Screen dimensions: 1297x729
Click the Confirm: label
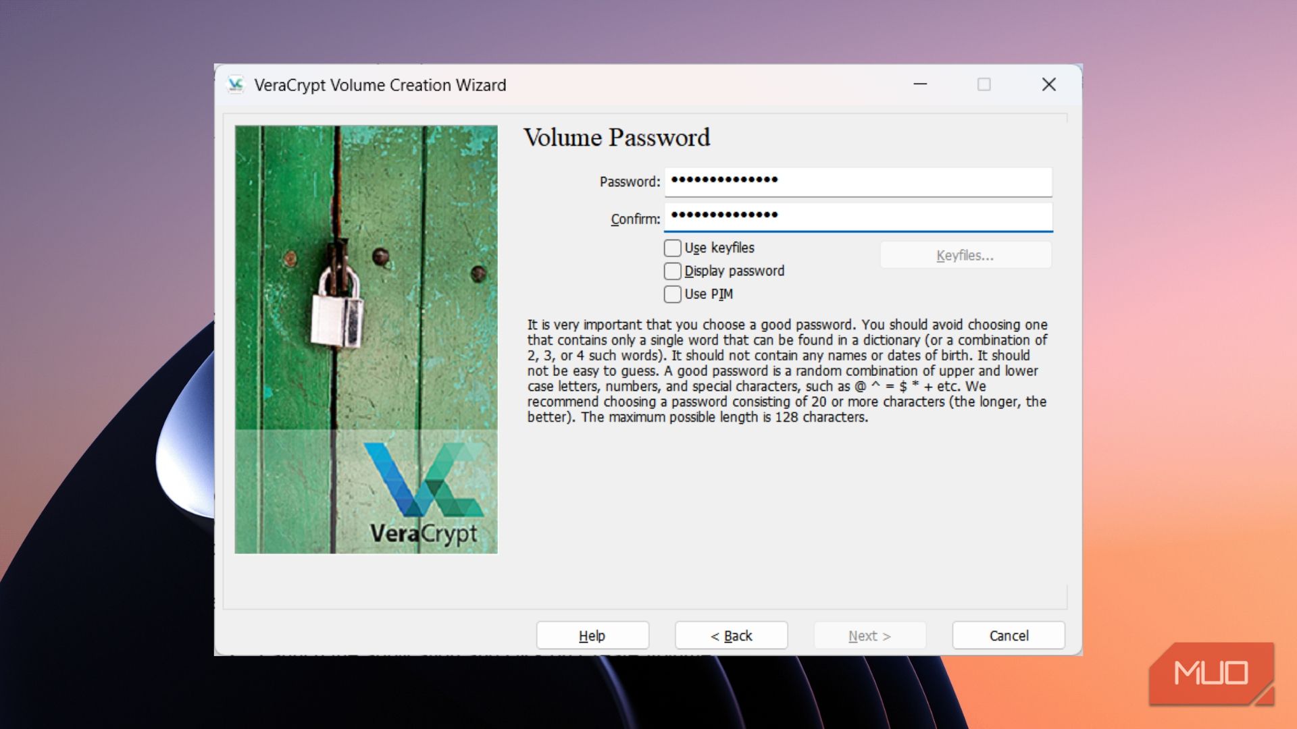click(x=635, y=219)
